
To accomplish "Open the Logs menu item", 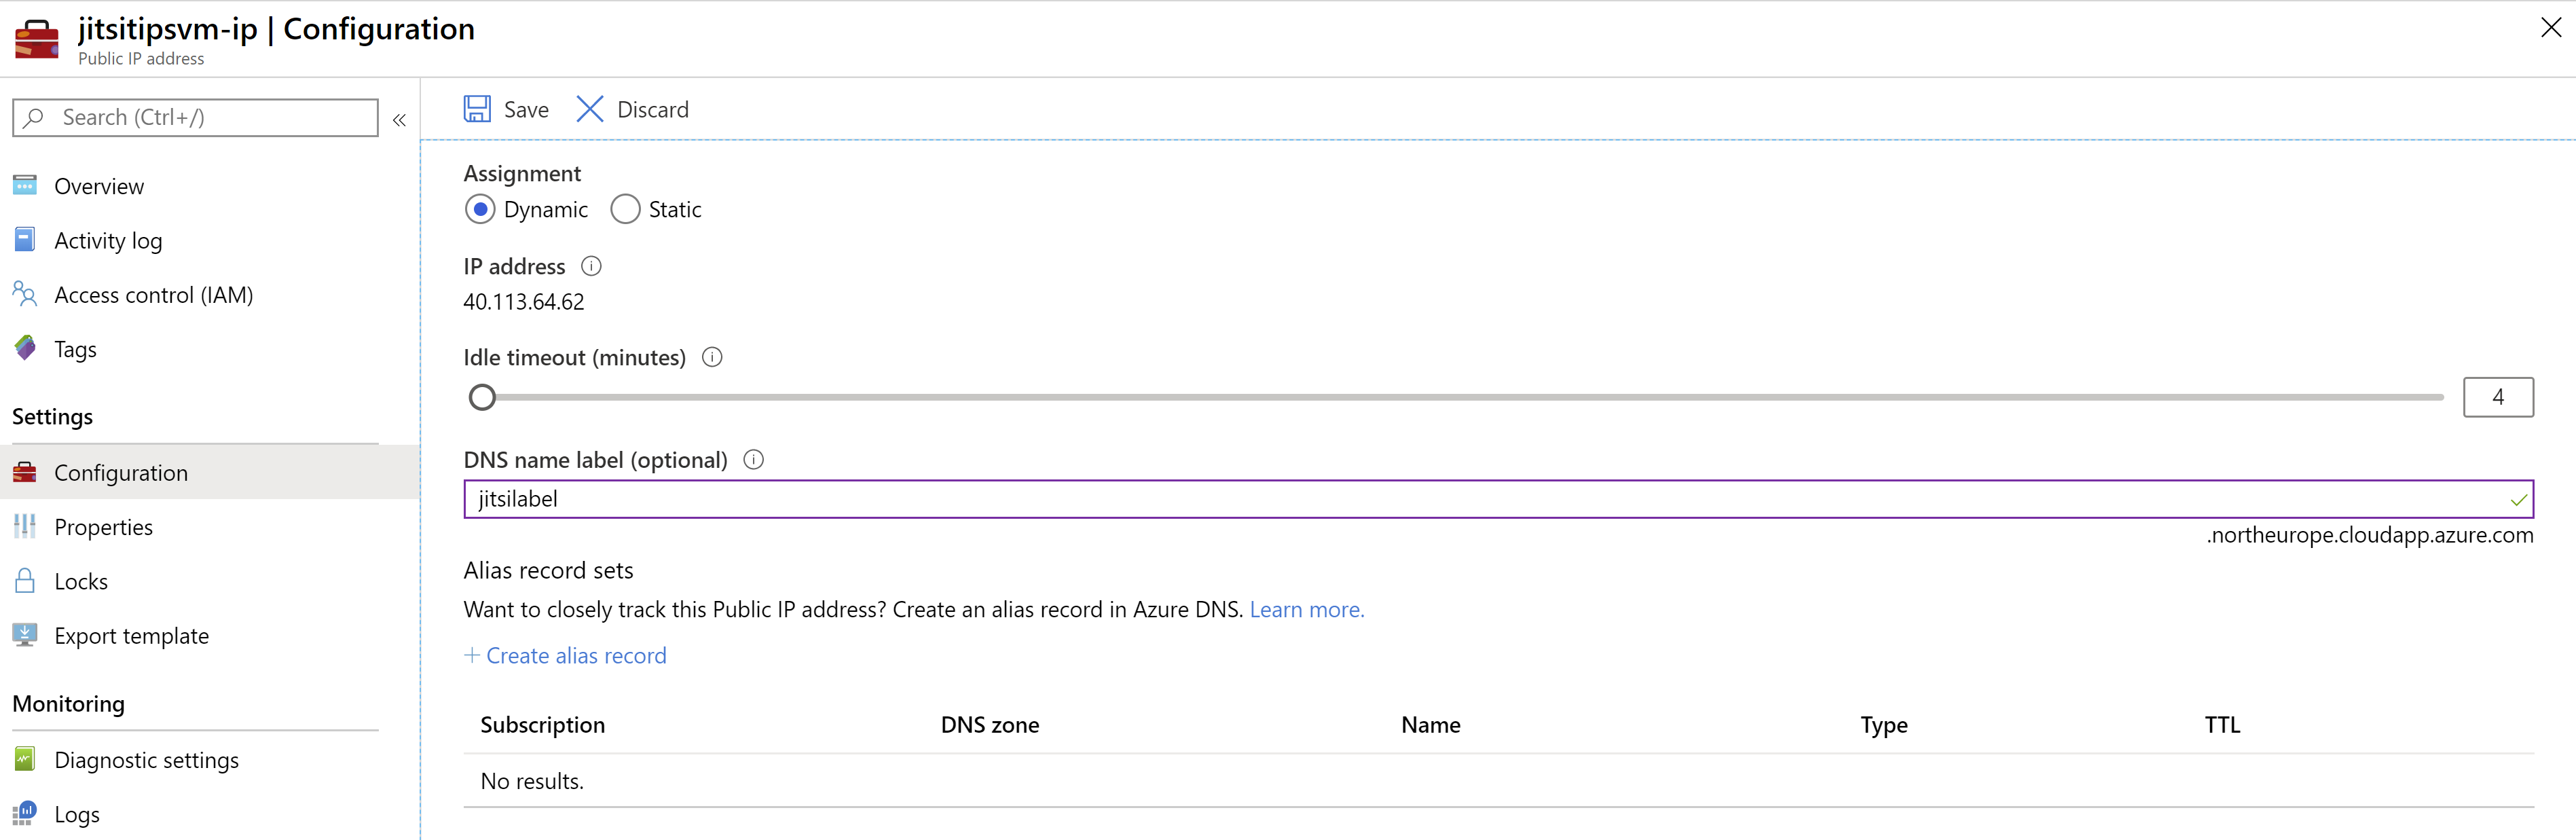I will (209, 813).
